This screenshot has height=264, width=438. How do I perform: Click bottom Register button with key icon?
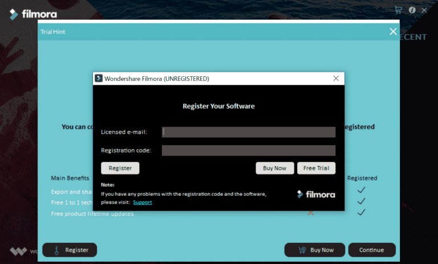70,250
